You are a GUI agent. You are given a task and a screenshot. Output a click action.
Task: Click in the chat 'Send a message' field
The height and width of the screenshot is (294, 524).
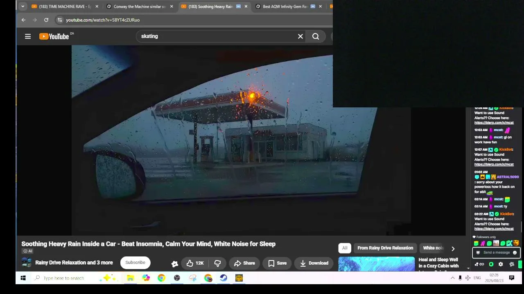[497, 252]
